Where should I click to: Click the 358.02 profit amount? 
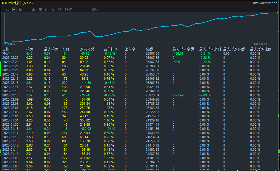pos(85,120)
